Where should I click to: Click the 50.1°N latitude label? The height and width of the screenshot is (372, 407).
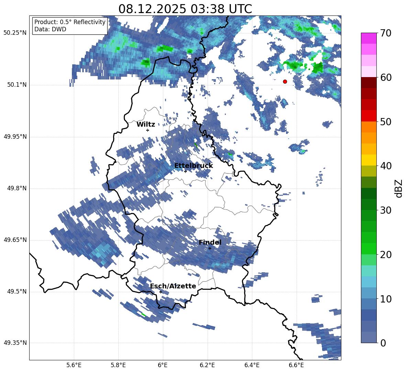[x=17, y=85]
